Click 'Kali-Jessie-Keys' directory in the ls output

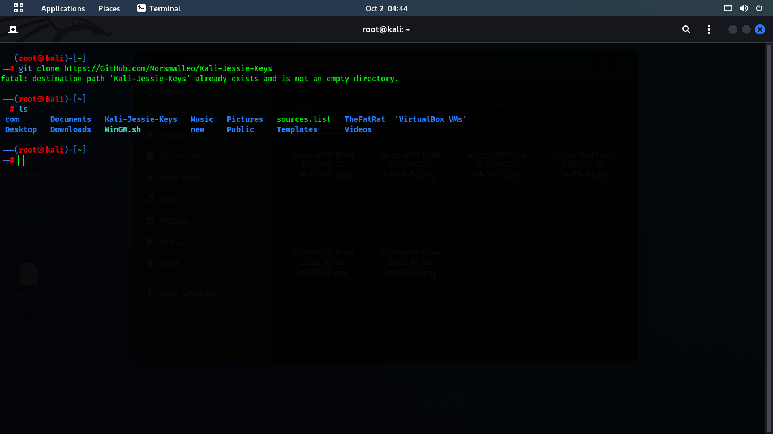coord(141,119)
